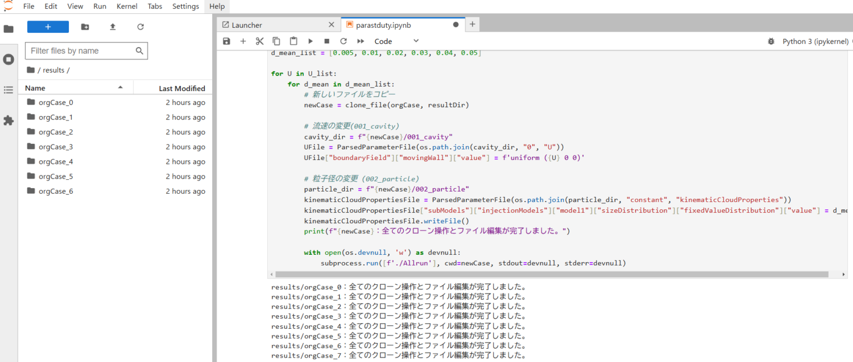
Task: Restart kernel and run all cells
Action: pos(360,41)
